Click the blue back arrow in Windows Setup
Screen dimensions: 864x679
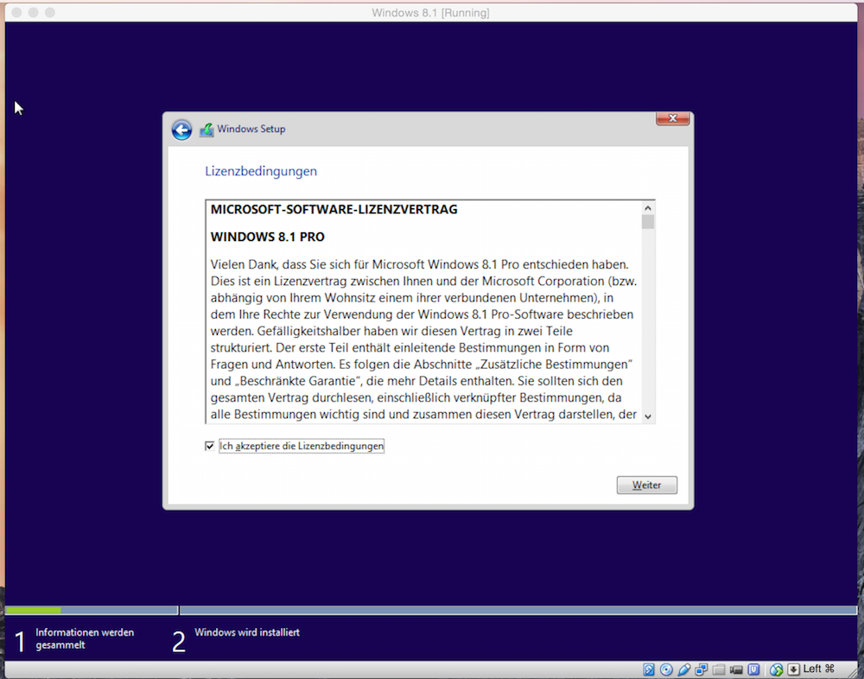tap(181, 130)
